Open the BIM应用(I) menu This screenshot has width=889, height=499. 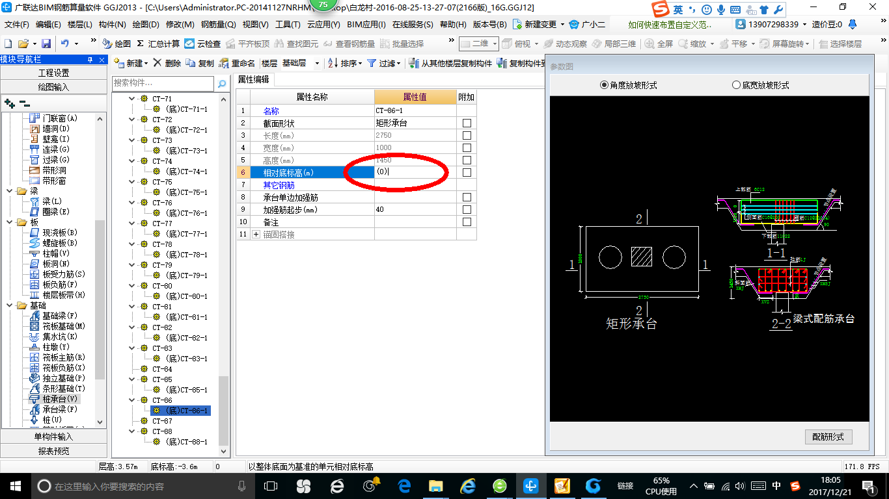click(366, 25)
